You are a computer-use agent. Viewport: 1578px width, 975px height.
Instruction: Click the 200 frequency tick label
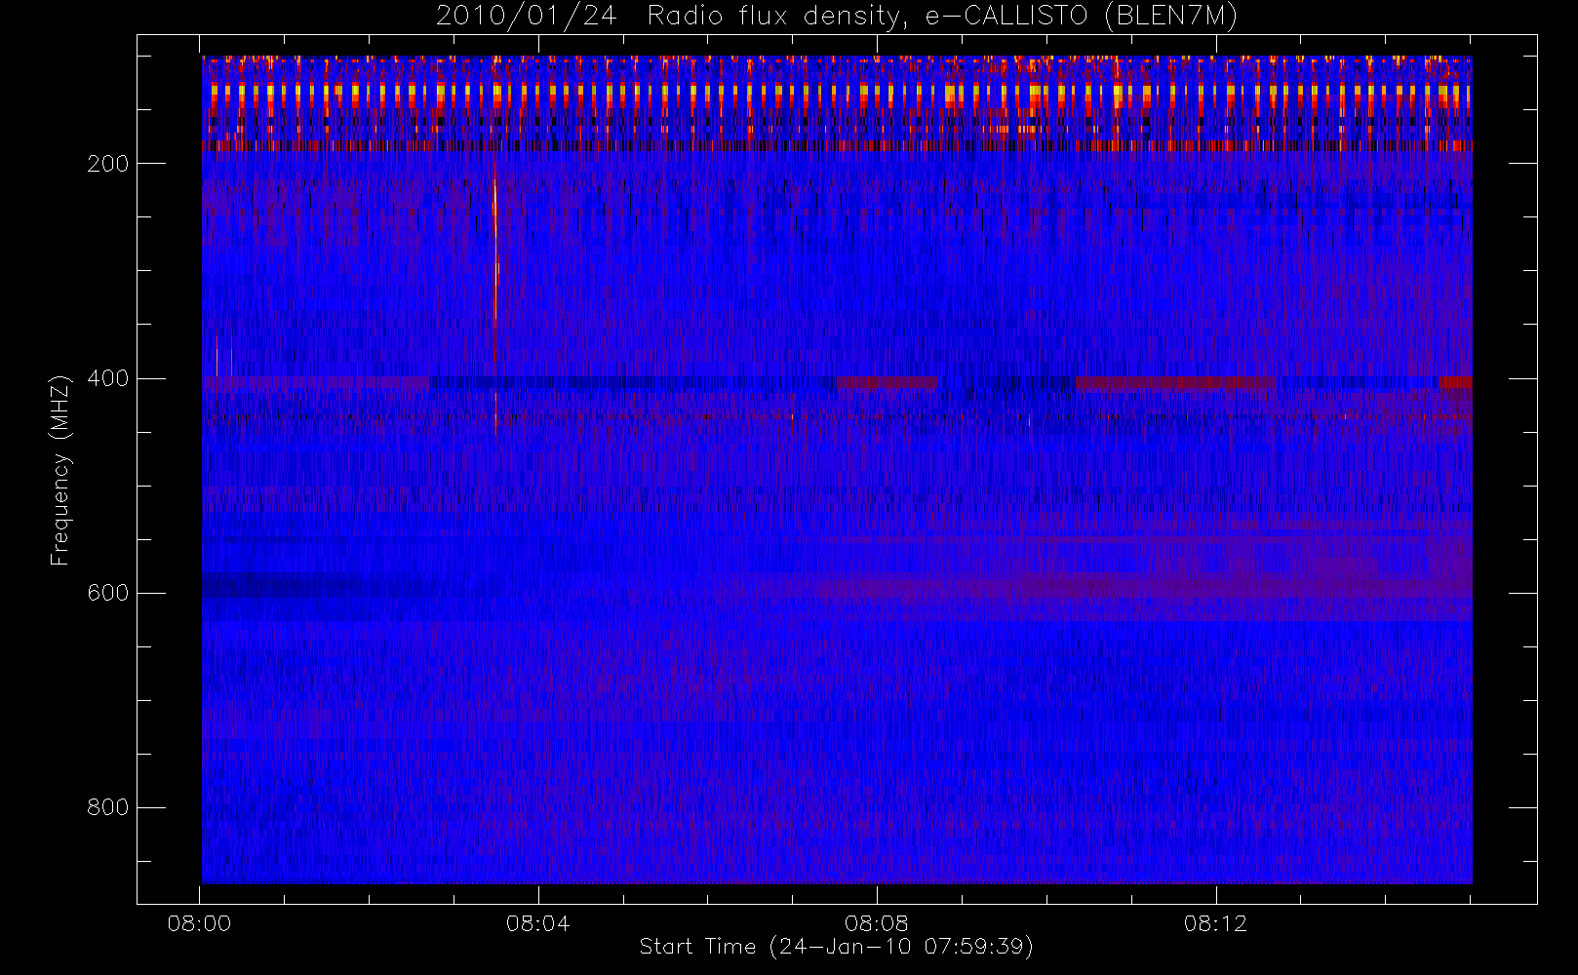click(x=108, y=164)
